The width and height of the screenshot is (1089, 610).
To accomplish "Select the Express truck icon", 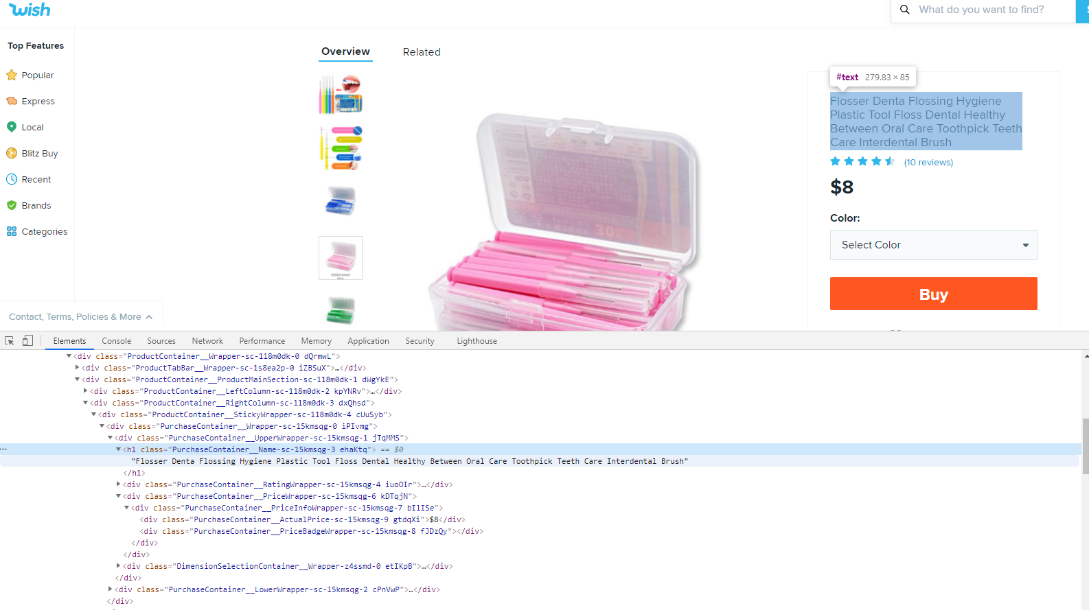I will coord(12,101).
